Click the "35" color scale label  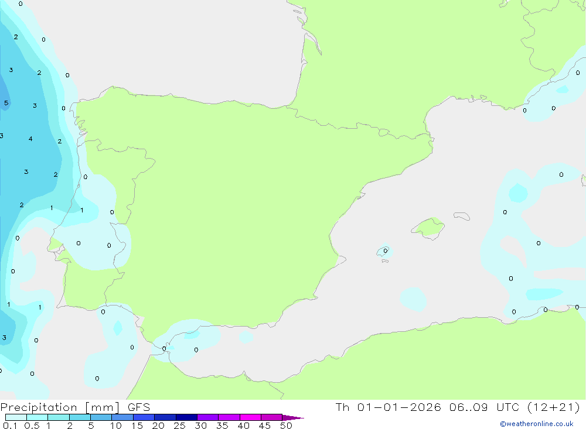(x=222, y=425)
